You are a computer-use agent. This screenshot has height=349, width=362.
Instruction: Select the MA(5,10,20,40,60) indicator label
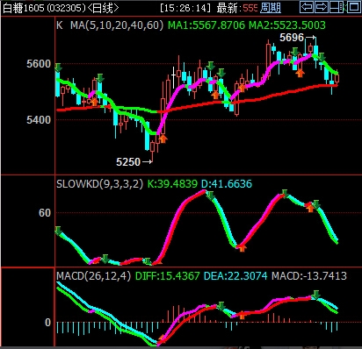117,25
